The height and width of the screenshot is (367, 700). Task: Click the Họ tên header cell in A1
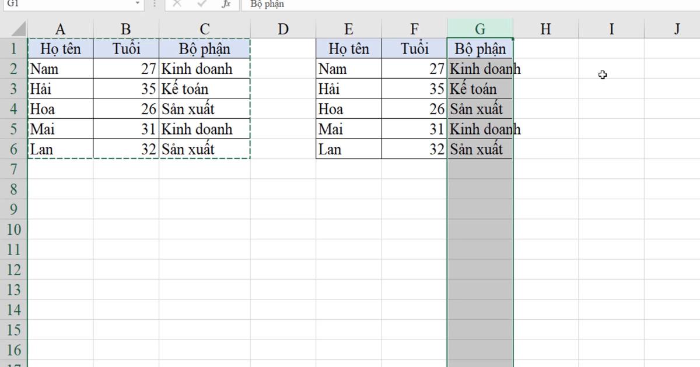pyautogui.click(x=60, y=48)
